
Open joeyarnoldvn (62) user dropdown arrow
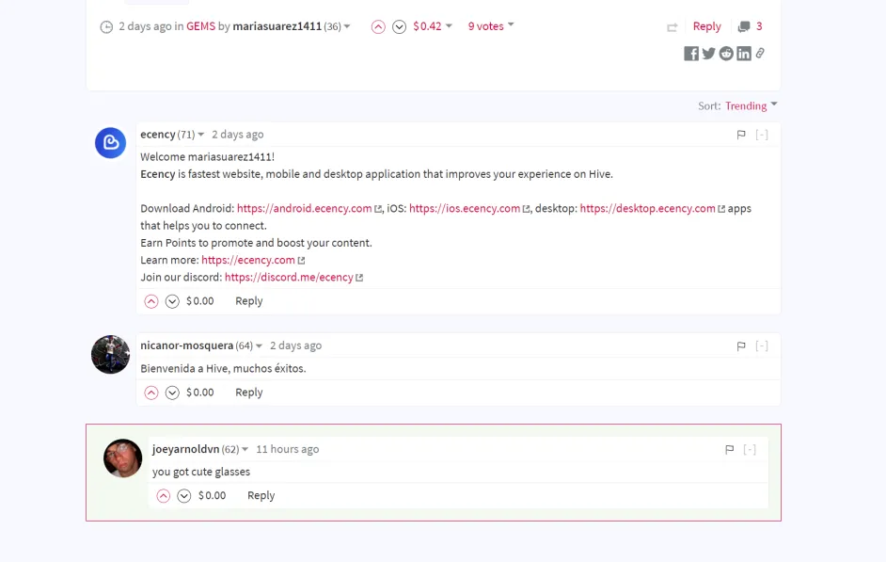[x=245, y=449]
